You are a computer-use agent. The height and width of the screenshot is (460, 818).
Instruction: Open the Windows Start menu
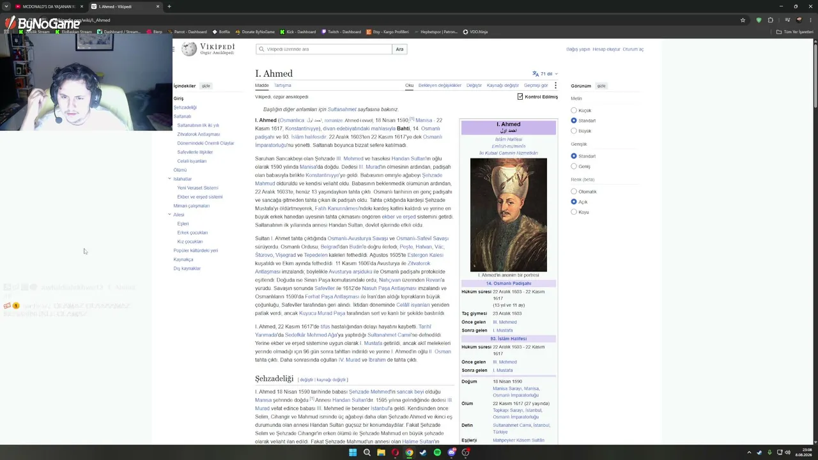pos(353,452)
